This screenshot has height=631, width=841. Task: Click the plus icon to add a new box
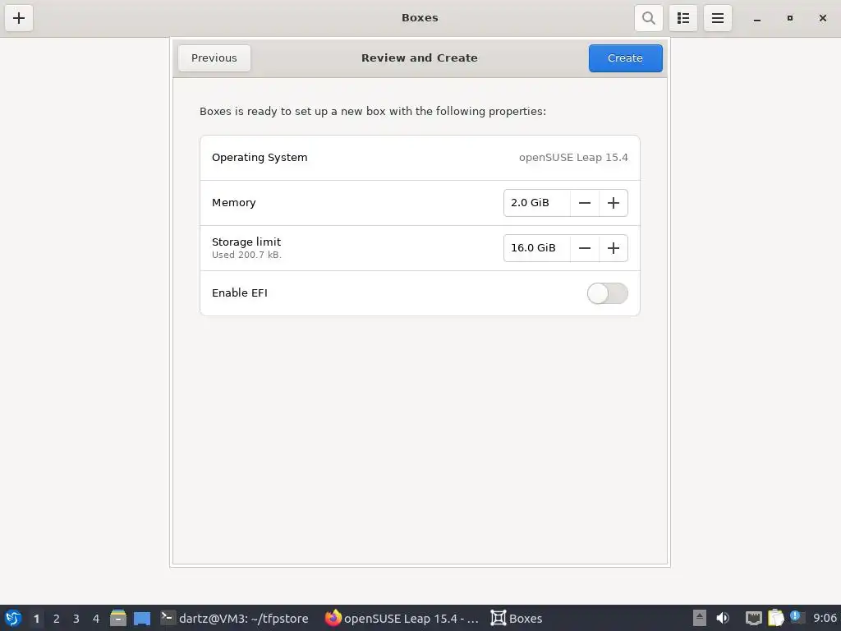[x=19, y=18]
